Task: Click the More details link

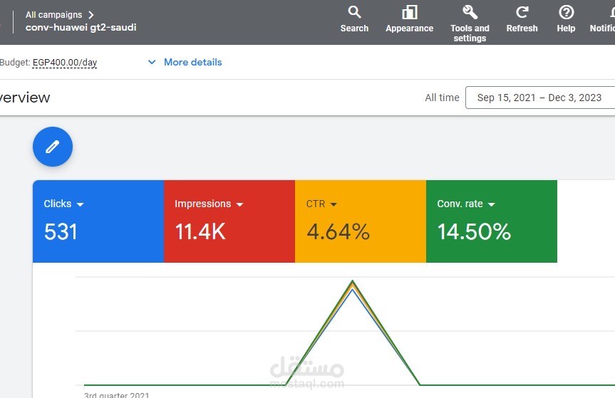Action: (192, 62)
